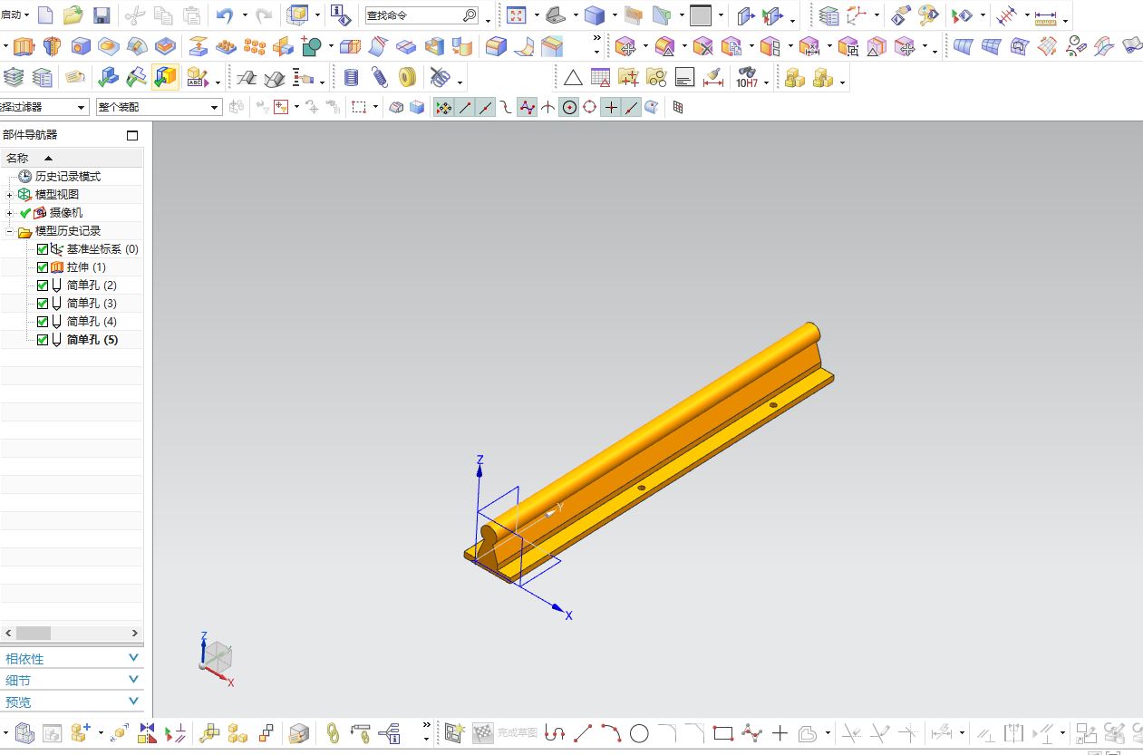Click the Measure Distance ruler icon
This screenshot has width=1143, height=755.
tap(1045, 15)
